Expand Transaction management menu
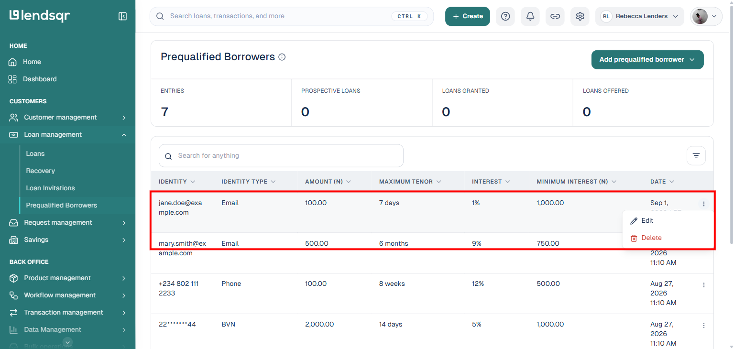Image resolution: width=734 pixels, height=349 pixels. (68, 313)
